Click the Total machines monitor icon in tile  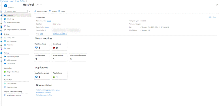click(37, 48)
